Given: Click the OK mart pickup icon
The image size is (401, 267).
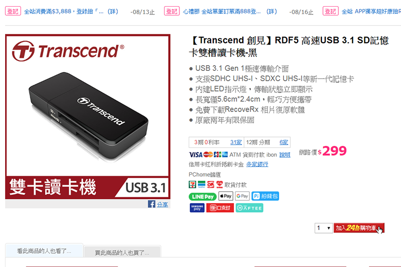Looking at the screenshot, I should click(211, 184).
